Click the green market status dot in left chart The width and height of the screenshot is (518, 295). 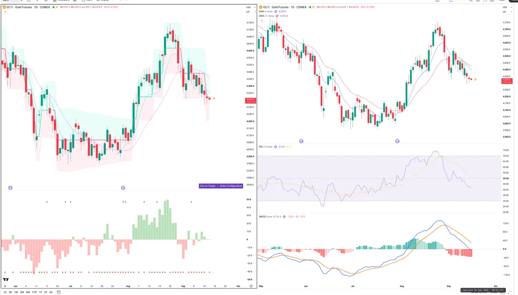pyautogui.click(x=54, y=7)
